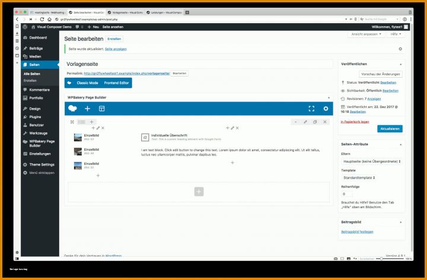Adjust the browser zoom slider
This screenshot has width=427, height=280.
coord(381,259)
